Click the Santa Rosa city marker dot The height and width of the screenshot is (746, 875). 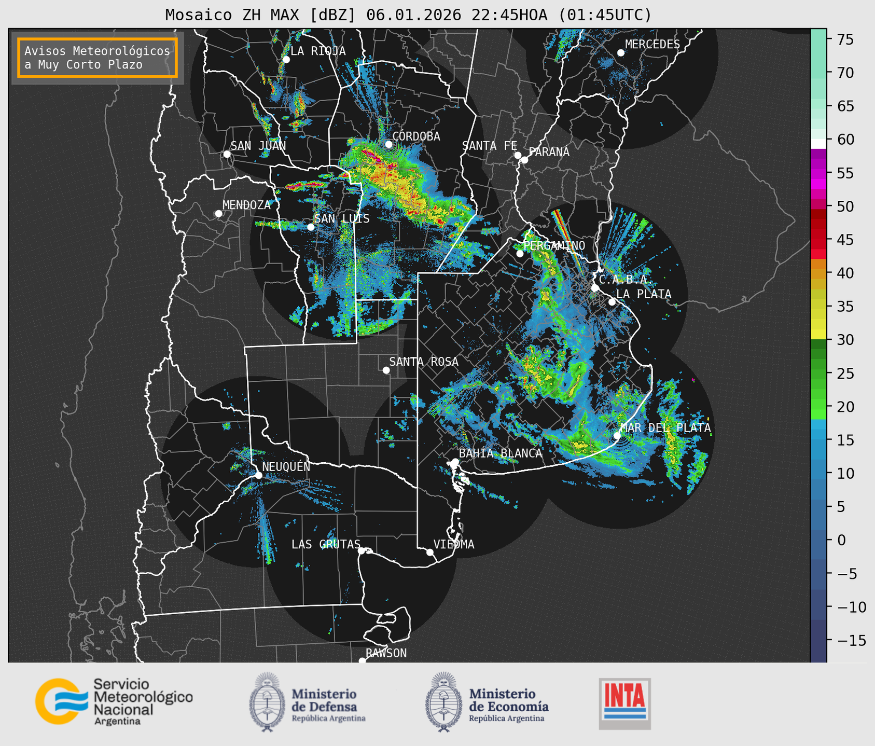tap(386, 370)
